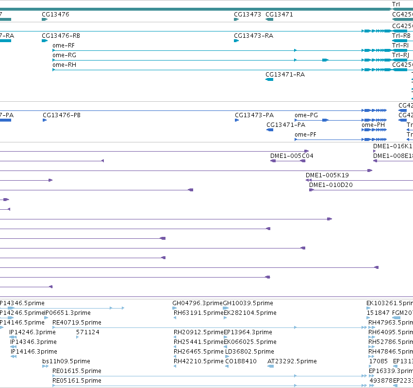Open the RE01615.5prime EST label

point(77,372)
